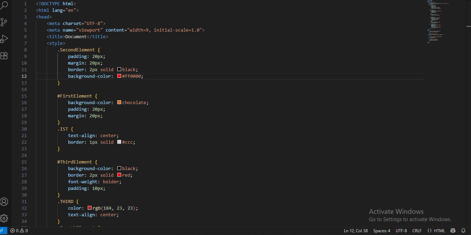Open the Extensions view

[x=4, y=56]
